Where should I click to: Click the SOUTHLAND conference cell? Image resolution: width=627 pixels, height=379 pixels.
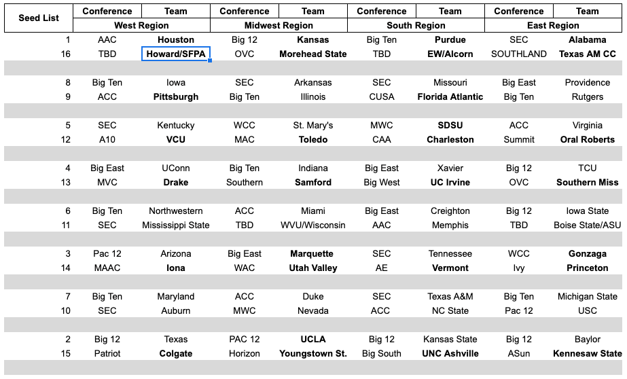(x=519, y=54)
